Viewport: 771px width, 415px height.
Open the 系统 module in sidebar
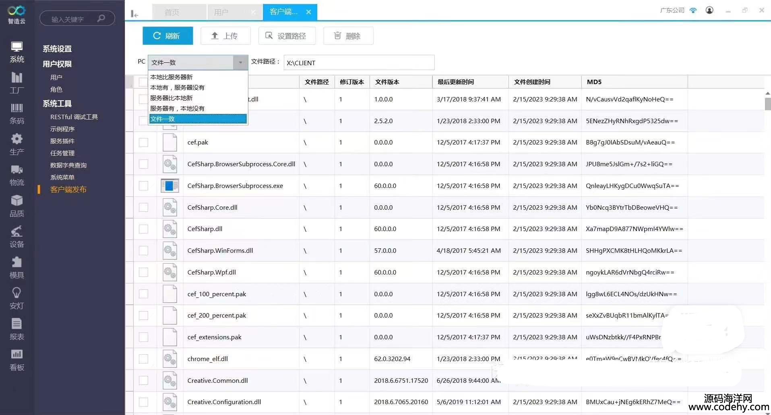click(17, 52)
